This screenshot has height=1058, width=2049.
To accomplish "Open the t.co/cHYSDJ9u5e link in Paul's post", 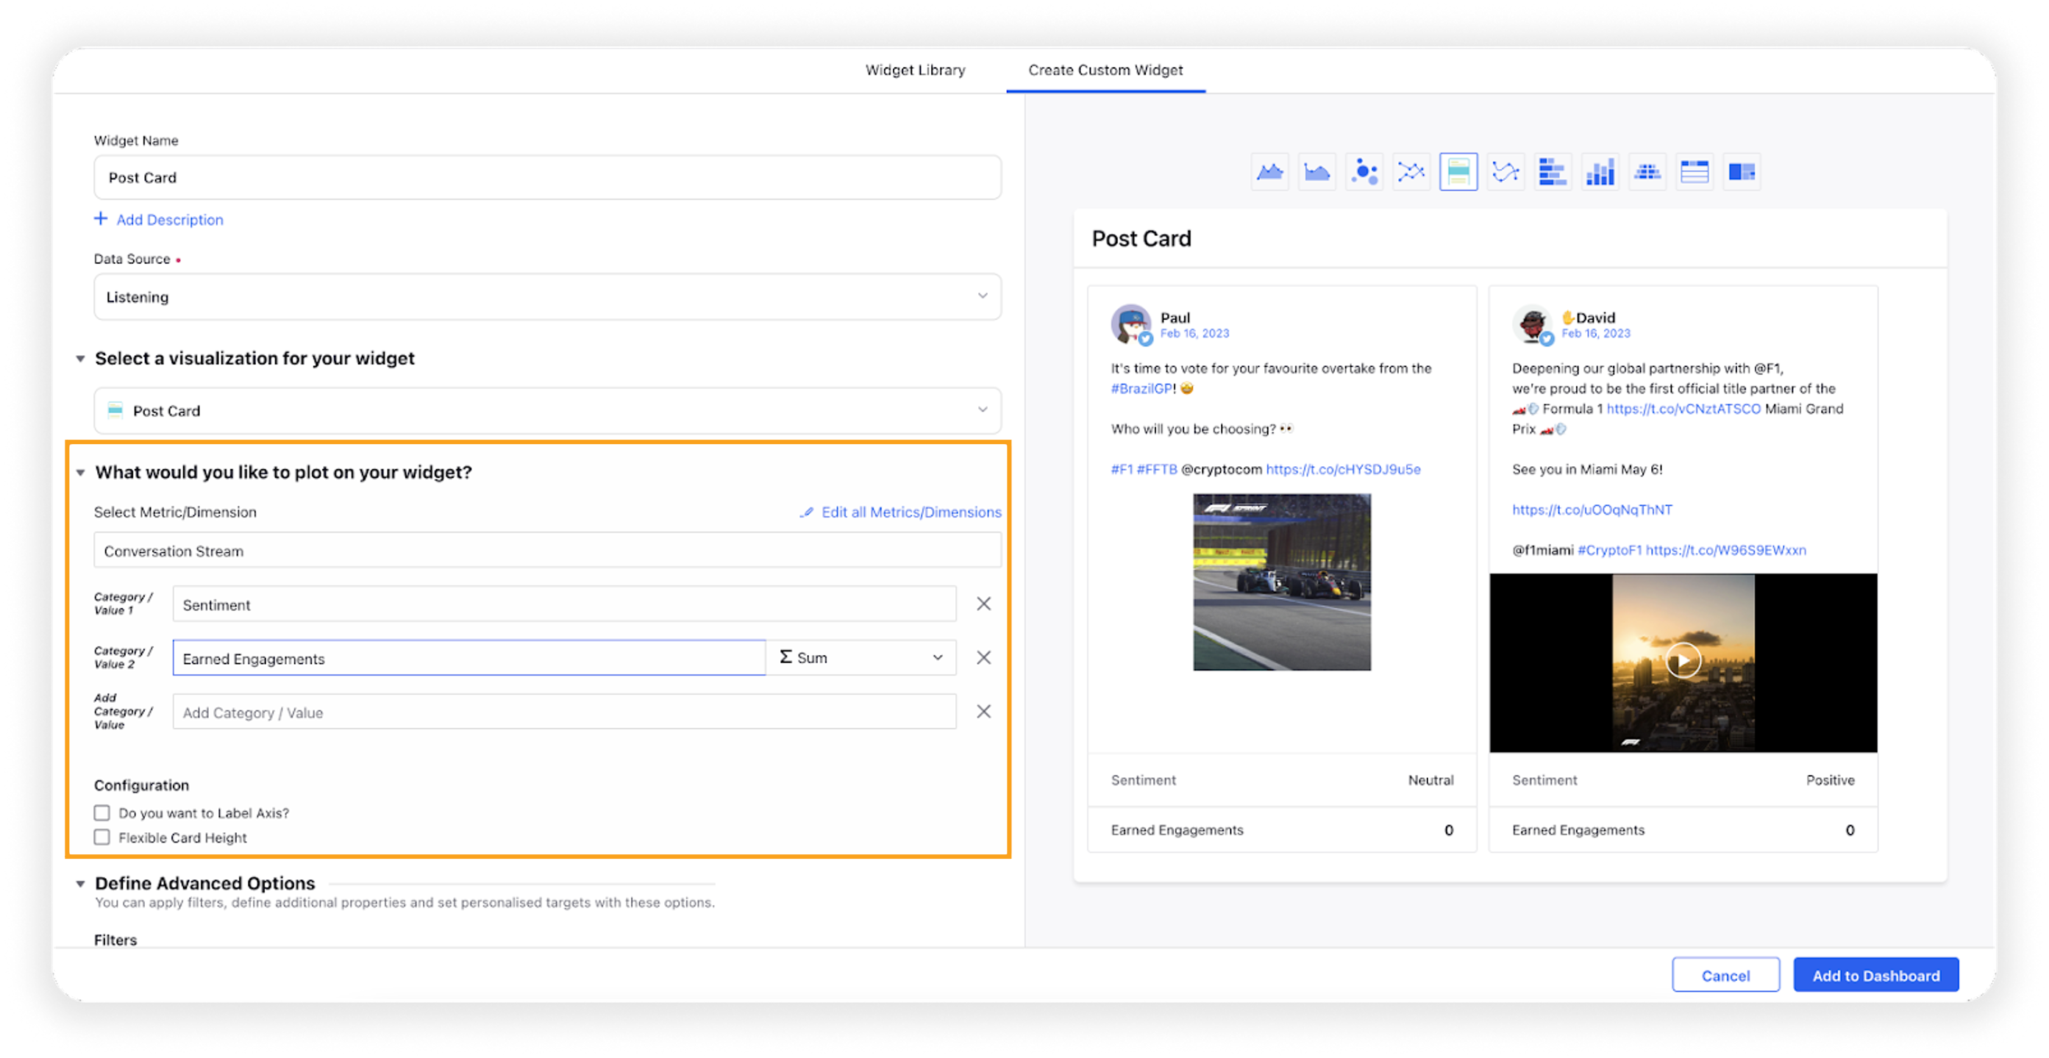I will (x=1343, y=470).
